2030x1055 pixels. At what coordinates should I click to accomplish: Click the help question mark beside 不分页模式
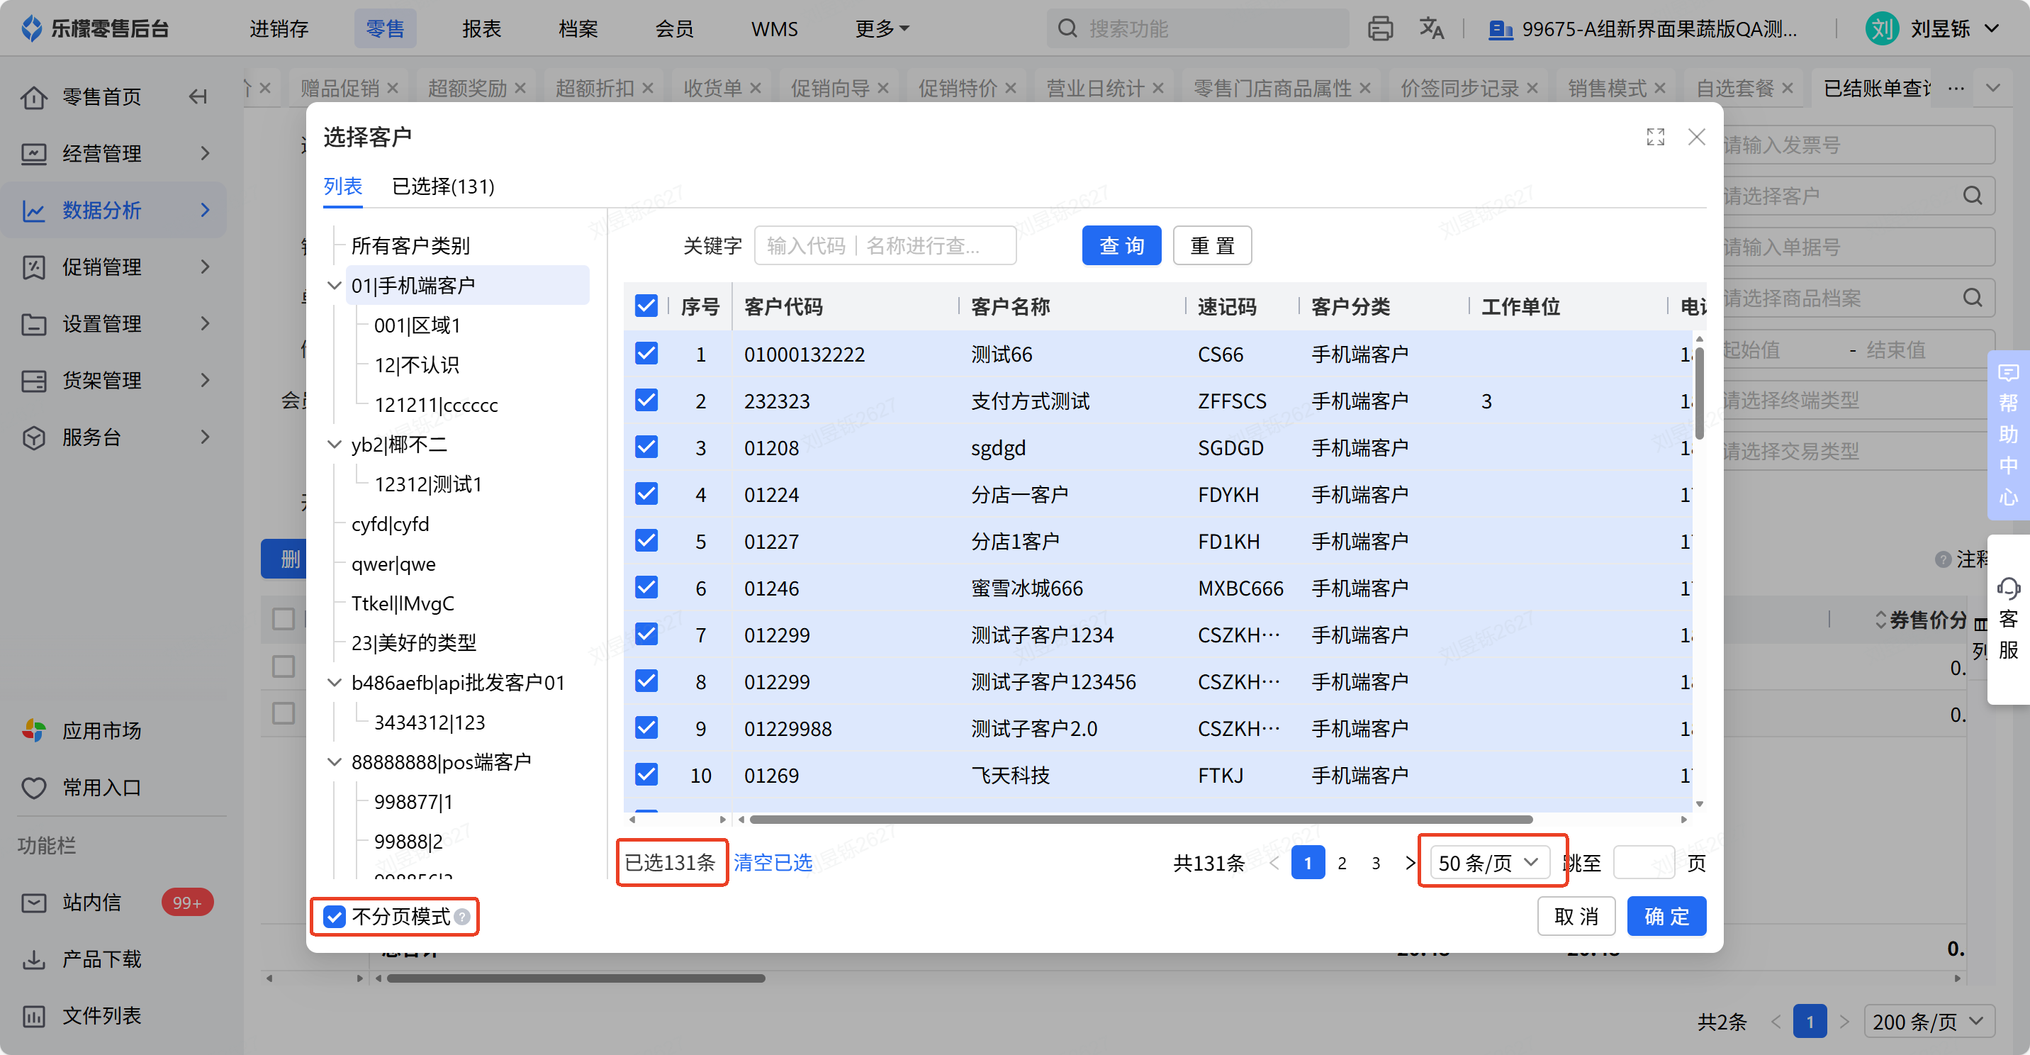(463, 917)
